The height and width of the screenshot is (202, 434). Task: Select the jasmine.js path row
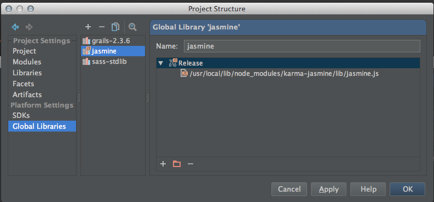point(288,74)
